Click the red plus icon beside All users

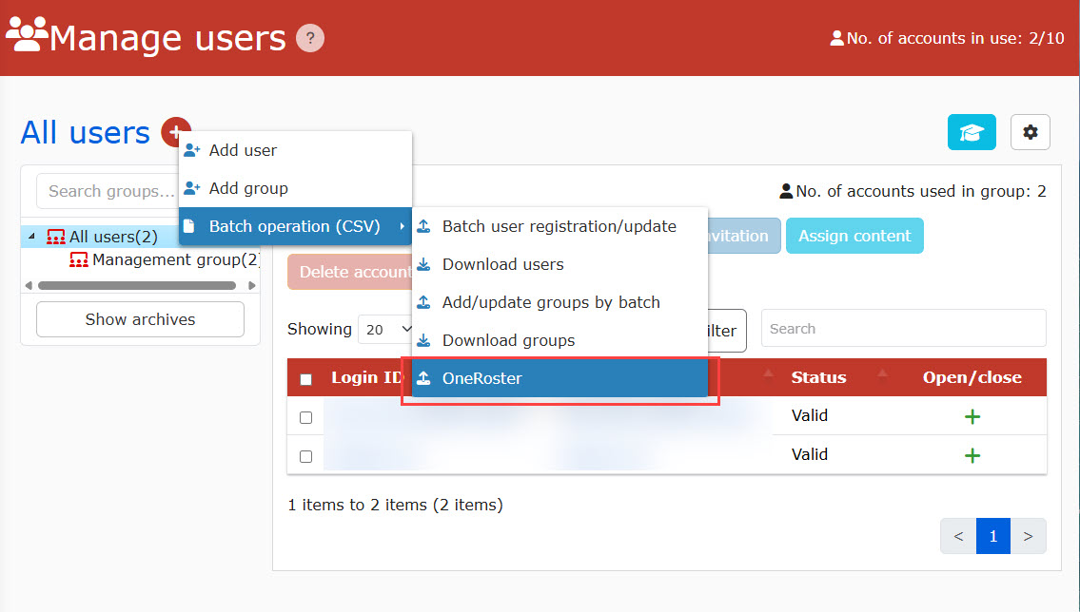[x=175, y=132]
